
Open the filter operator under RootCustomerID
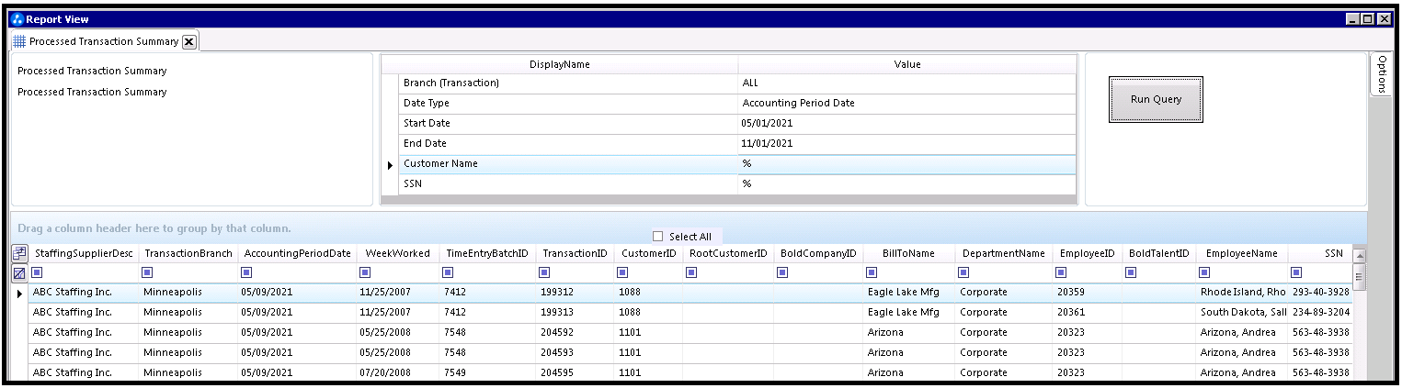(x=691, y=272)
